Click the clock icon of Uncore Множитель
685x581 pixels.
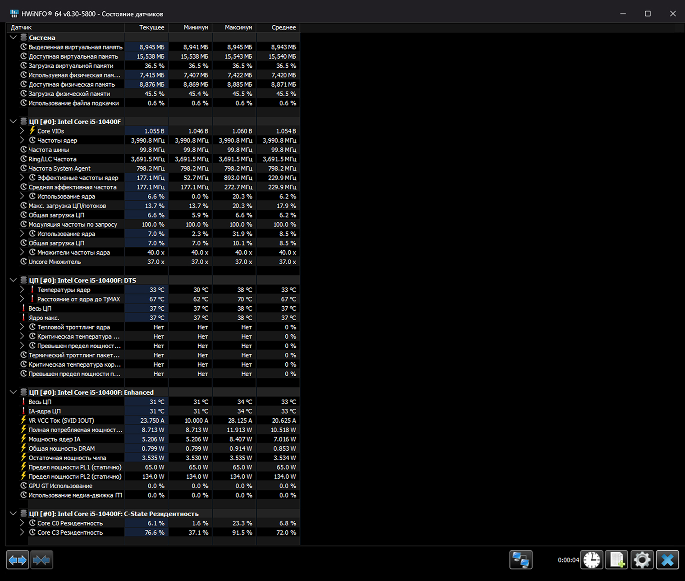pyautogui.click(x=23, y=261)
